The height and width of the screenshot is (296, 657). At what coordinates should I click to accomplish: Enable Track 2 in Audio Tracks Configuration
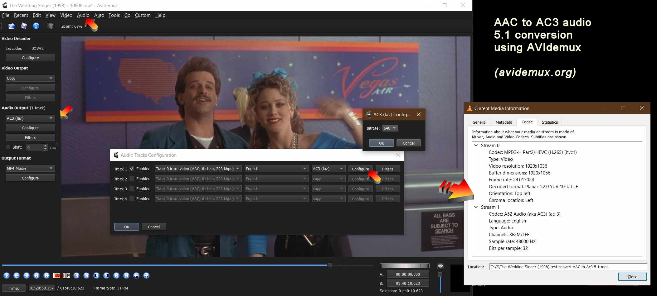[132, 179]
